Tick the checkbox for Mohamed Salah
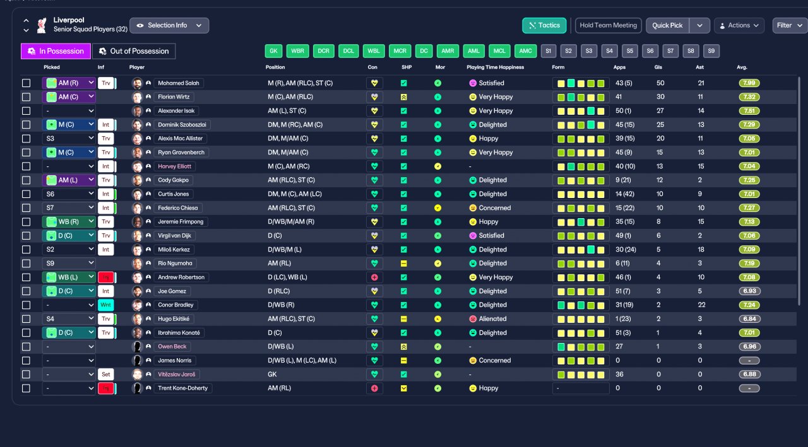The image size is (808, 447). tap(26, 83)
